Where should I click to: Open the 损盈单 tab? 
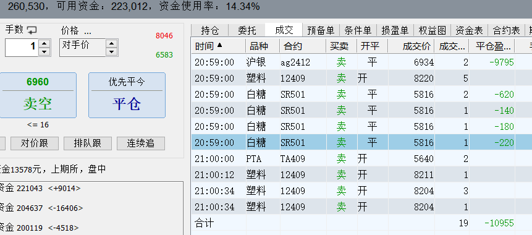click(x=395, y=30)
